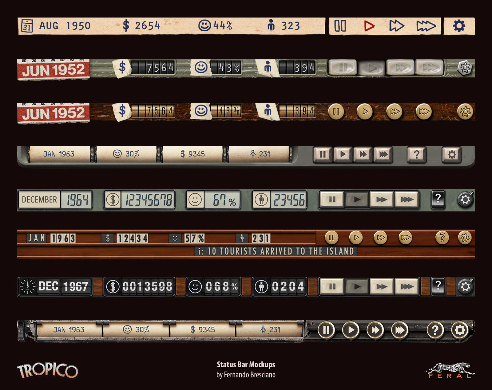The width and height of the screenshot is (492, 390).
Task: Click the question mark button beside JAN 1963 tabs
Action: (x=417, y=154)
